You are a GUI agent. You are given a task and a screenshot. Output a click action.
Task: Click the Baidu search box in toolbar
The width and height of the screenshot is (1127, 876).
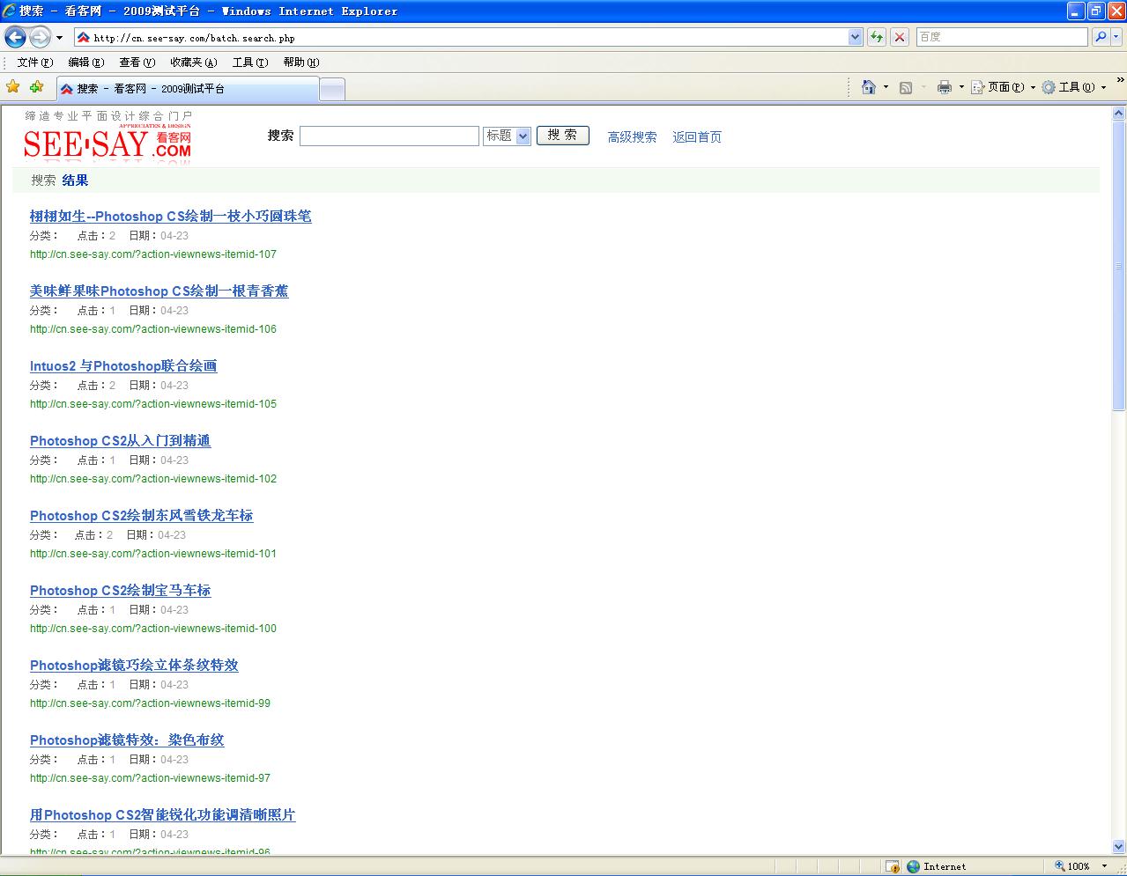(1002, 37)
